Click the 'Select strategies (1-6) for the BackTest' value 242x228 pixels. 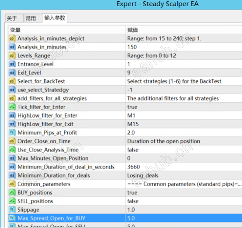[174, 81]
